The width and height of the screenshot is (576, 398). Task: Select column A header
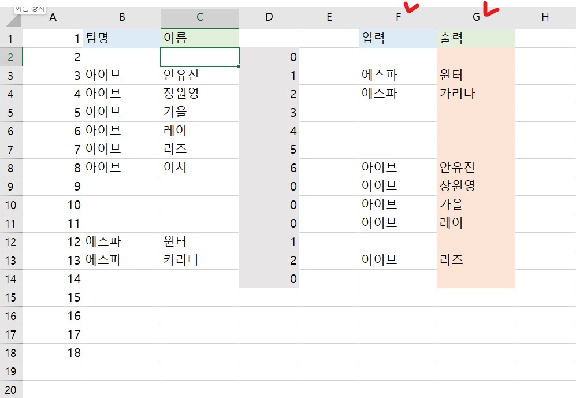coord(53,17)
